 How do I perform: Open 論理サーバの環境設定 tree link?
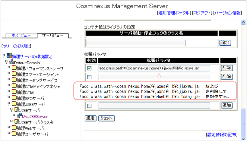pos(32,57)
